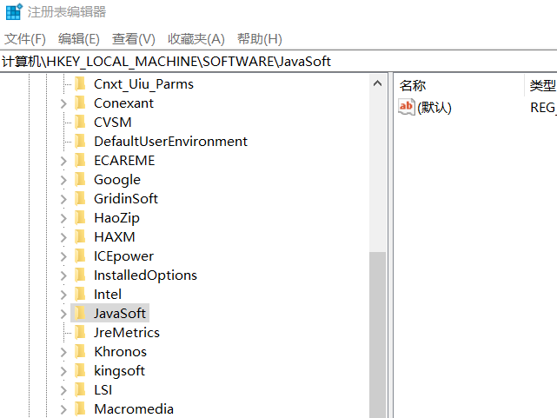Select the JavaSoft folder icon
Screen dimensions: 557x418
[x=80, y=313]
